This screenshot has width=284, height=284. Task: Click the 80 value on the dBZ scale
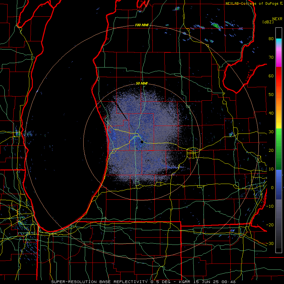click(x=271, y=39)
